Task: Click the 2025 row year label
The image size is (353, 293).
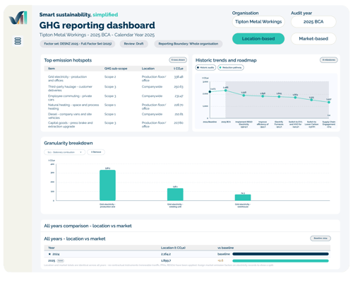Action: click(x=52, y=260)
